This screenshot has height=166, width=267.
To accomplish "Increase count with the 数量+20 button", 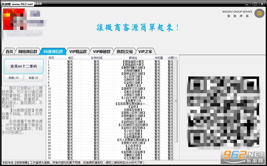I will 14,78.
